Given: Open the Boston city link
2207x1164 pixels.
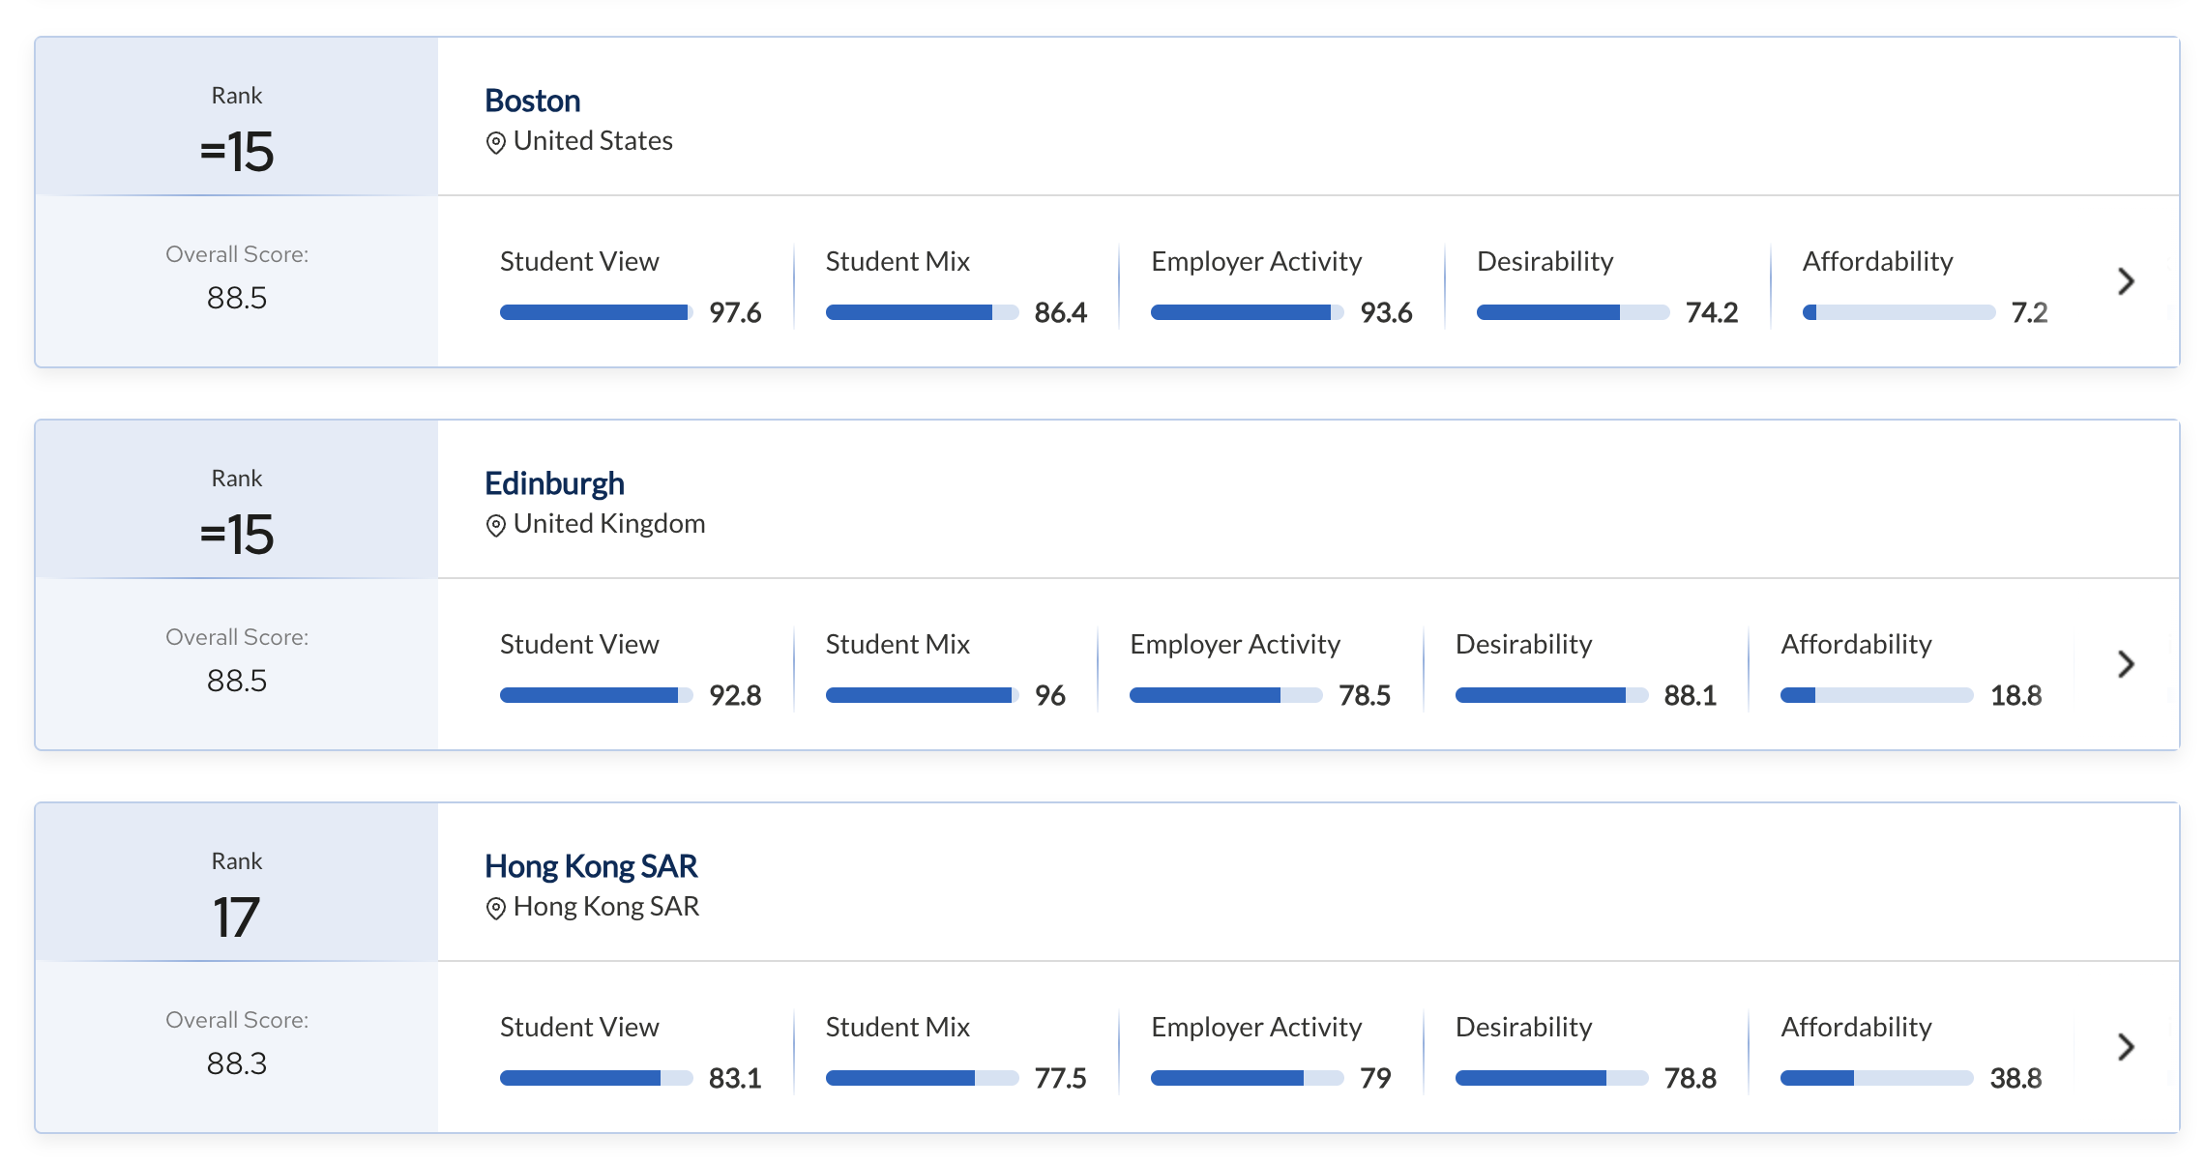Looking at the screenshot, I should click(x=532, y=101).
